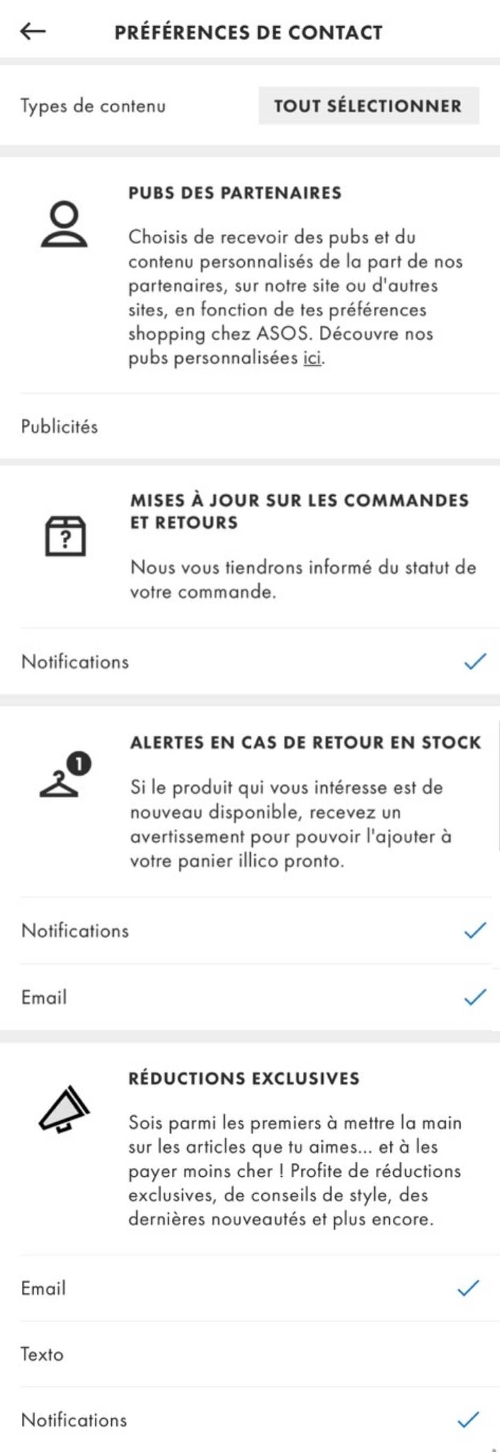
Task: Tap the Préférences de Contact page title
Action: tap(248, 32)
